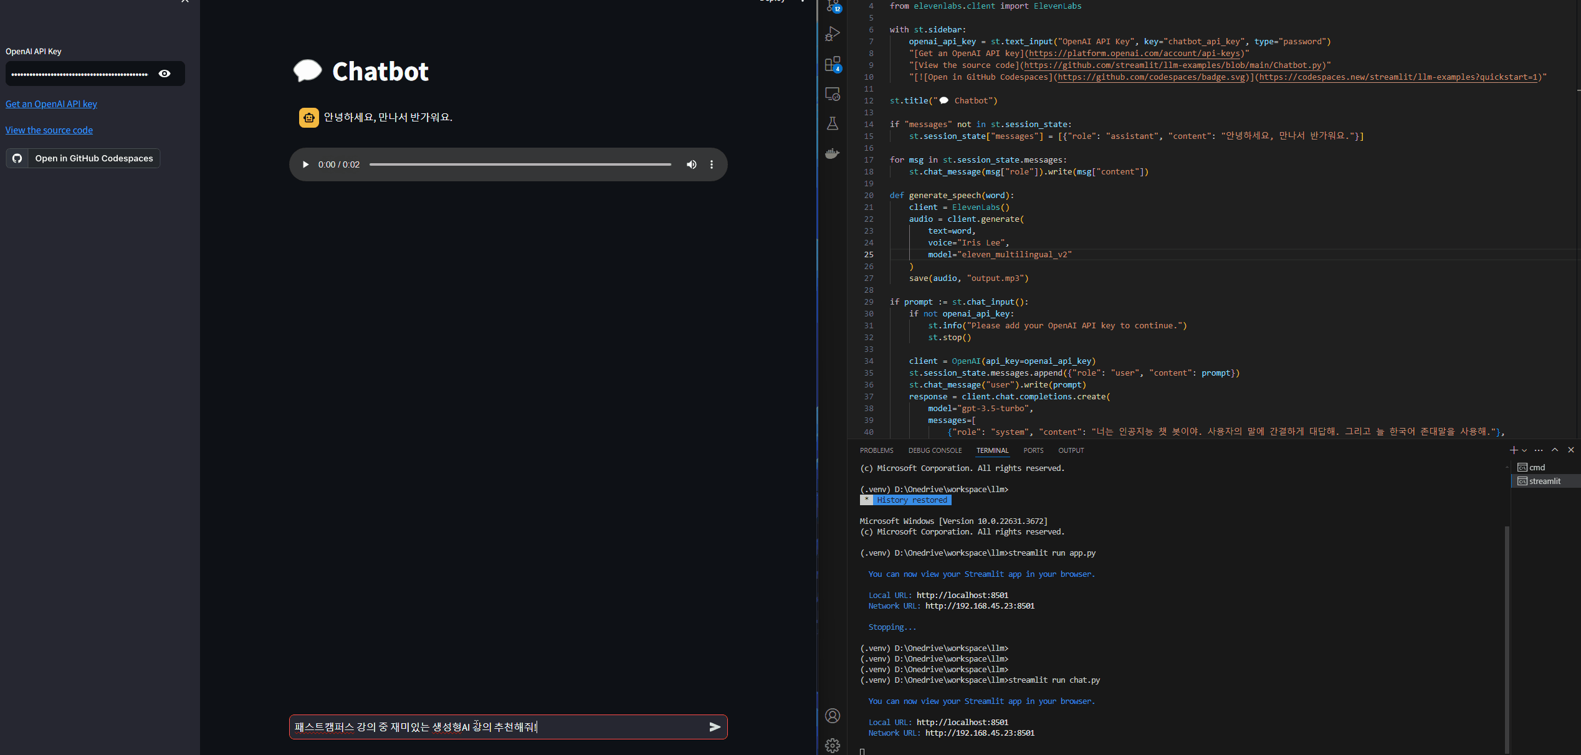
Task: Select the PROBLEMS tab in panel
Action: 876,450
